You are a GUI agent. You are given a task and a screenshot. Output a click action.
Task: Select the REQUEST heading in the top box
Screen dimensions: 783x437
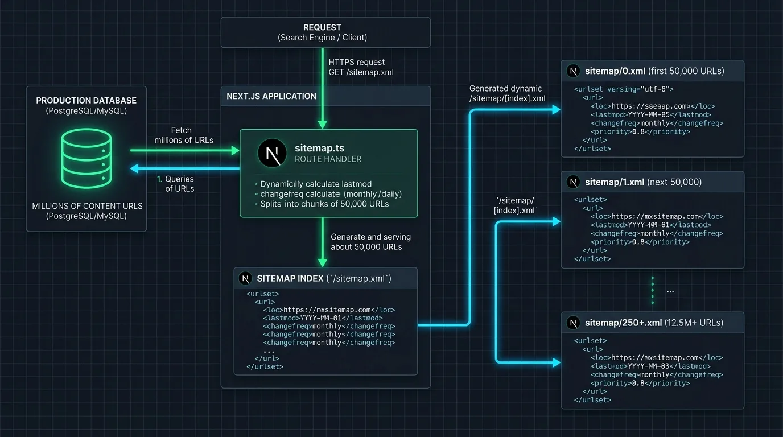pos(322,27)
